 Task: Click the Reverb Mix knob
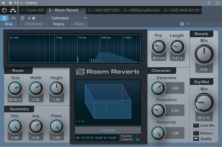coord(204,54)
